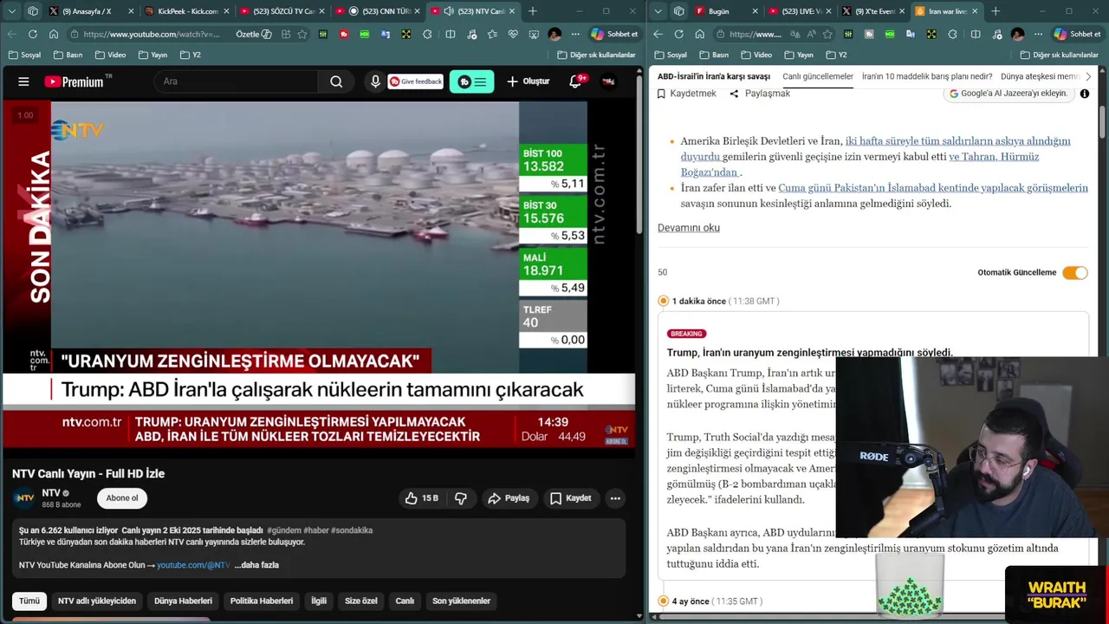
Task: Open tab actions chevron in YouTube window
Action: pos(11,11)
